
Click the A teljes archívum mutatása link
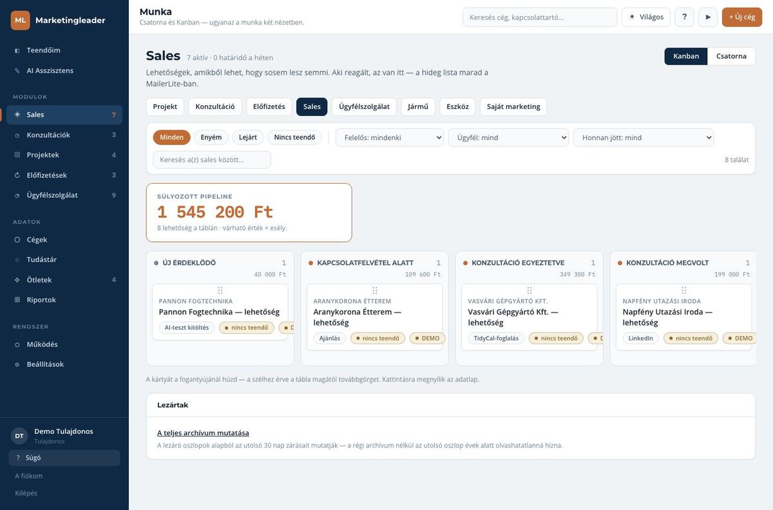pyautogui.click(x=203, y=433)
